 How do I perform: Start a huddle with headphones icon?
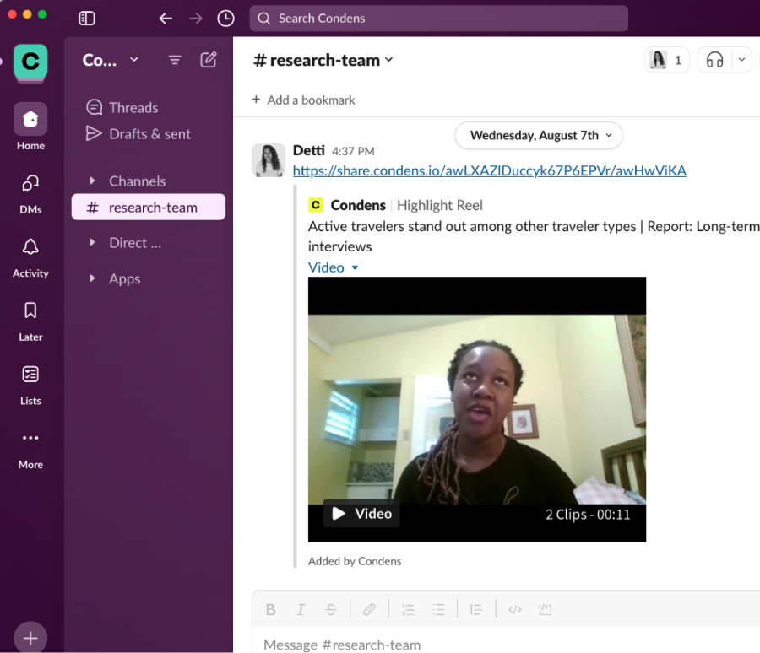[x=715, y=60]
